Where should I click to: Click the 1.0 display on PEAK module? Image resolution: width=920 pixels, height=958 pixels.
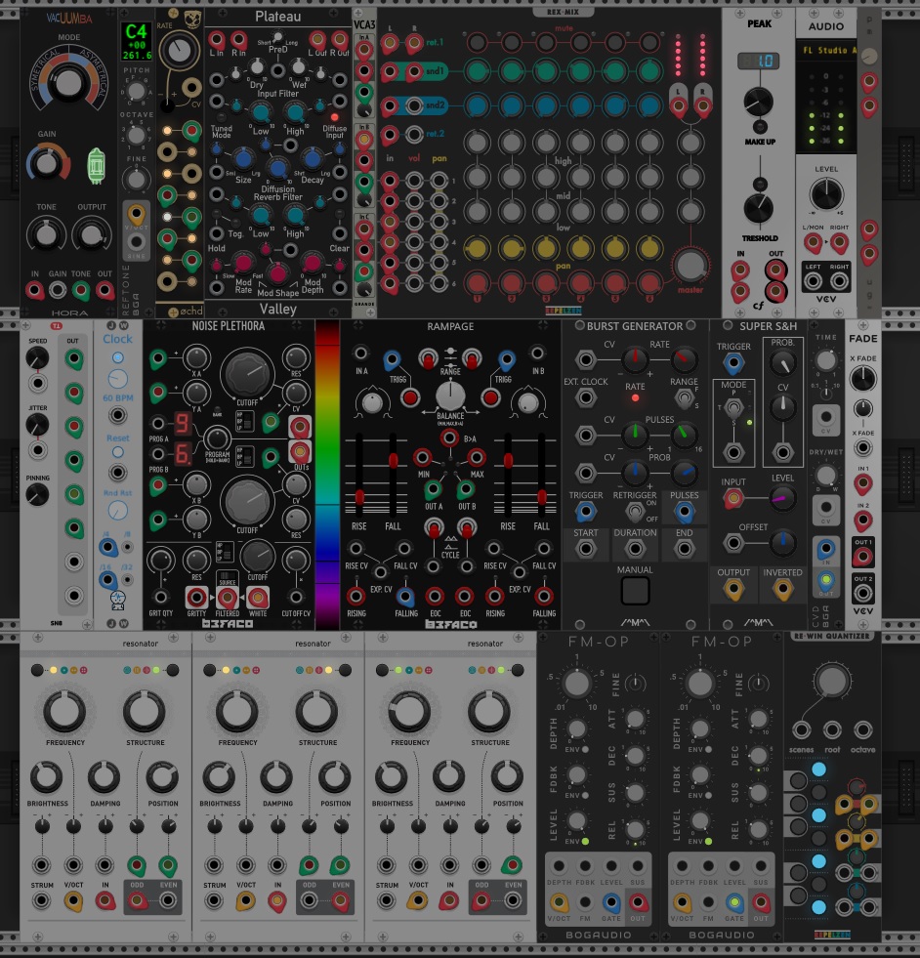758,62
